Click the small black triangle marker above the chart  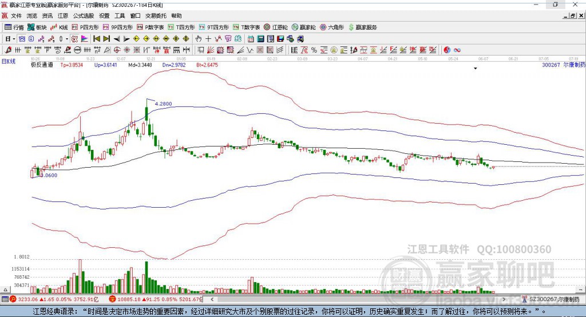[x=476, y=69]
